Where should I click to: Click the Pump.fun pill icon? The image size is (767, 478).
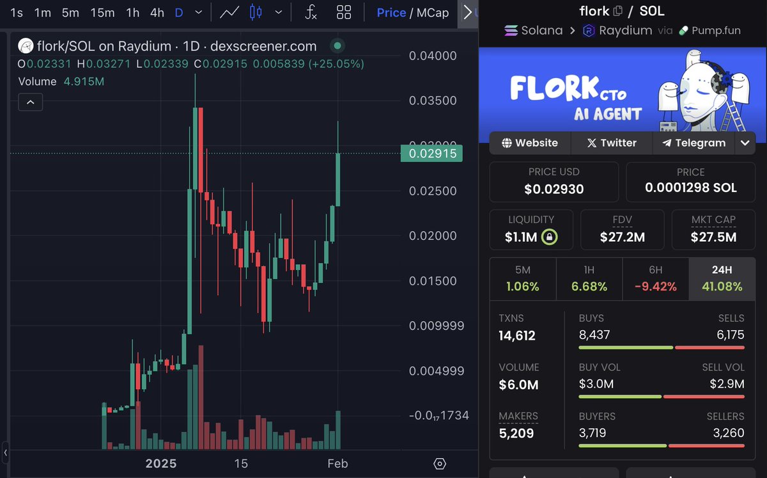pos(683,30)
